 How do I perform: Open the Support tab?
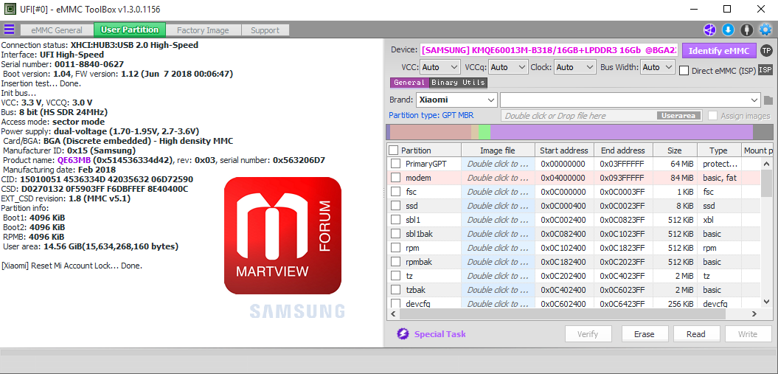[x=265, y=30]
